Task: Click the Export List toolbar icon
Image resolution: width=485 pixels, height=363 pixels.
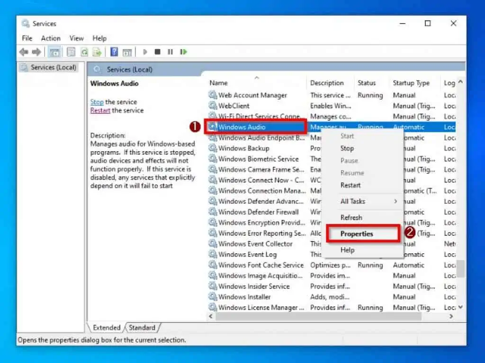Action: click(97, 52)
